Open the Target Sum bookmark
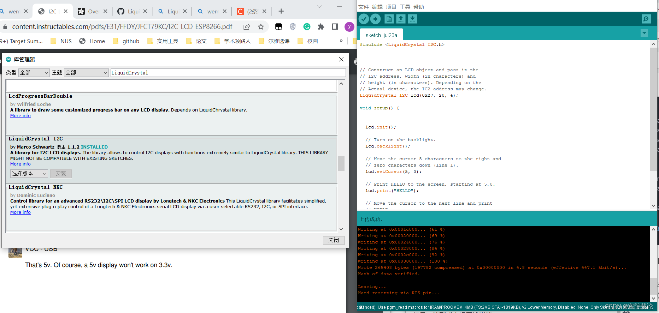The width and height of the screenshot is (659, 313). click(x=22, y=41)
